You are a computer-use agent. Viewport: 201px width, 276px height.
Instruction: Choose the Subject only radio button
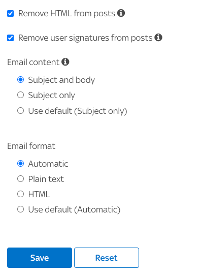(20, 95)
